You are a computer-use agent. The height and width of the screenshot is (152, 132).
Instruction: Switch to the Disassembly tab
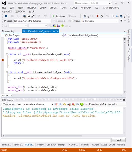coord(8,31)
